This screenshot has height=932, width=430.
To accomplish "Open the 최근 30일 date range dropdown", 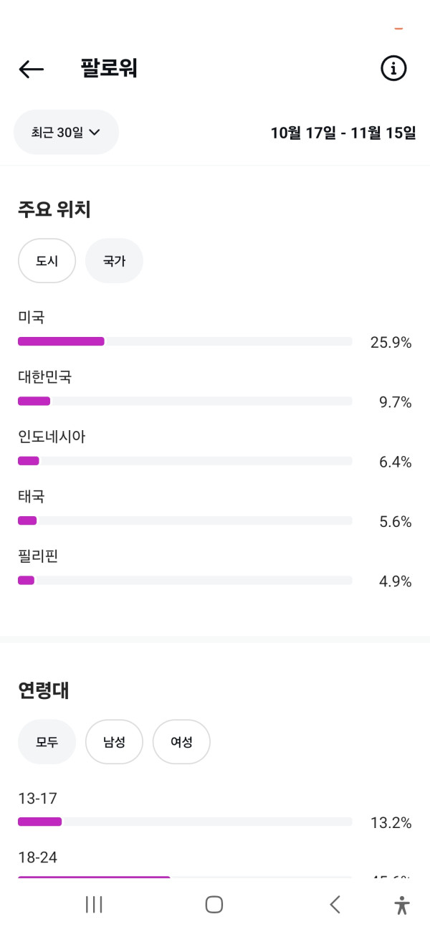I will 66,133.
